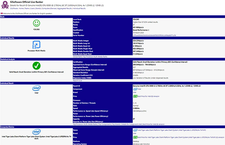The height and width of the screenshot is (145, 225).
Task: Click the SiSoftware ribbon logo icon
Action: (5, 6)
